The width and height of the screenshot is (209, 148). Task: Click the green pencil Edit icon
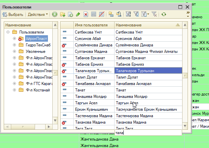[x=78, y=14]
